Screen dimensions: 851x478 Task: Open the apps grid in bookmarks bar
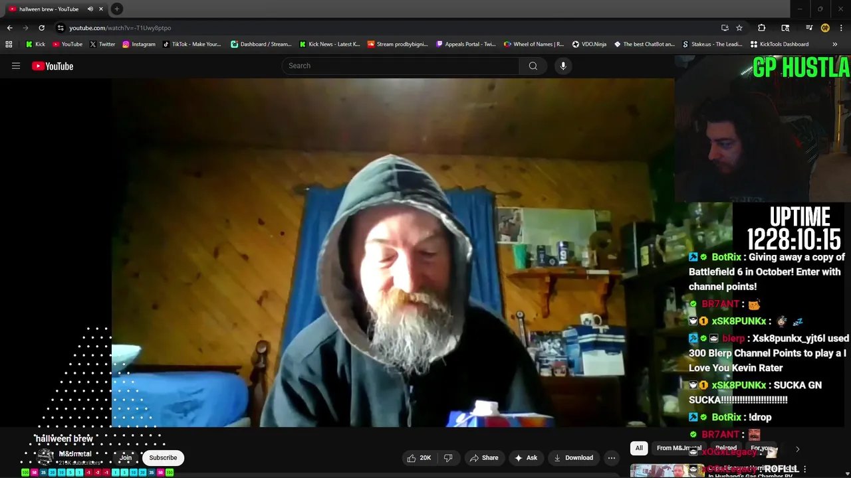point(9,44)
